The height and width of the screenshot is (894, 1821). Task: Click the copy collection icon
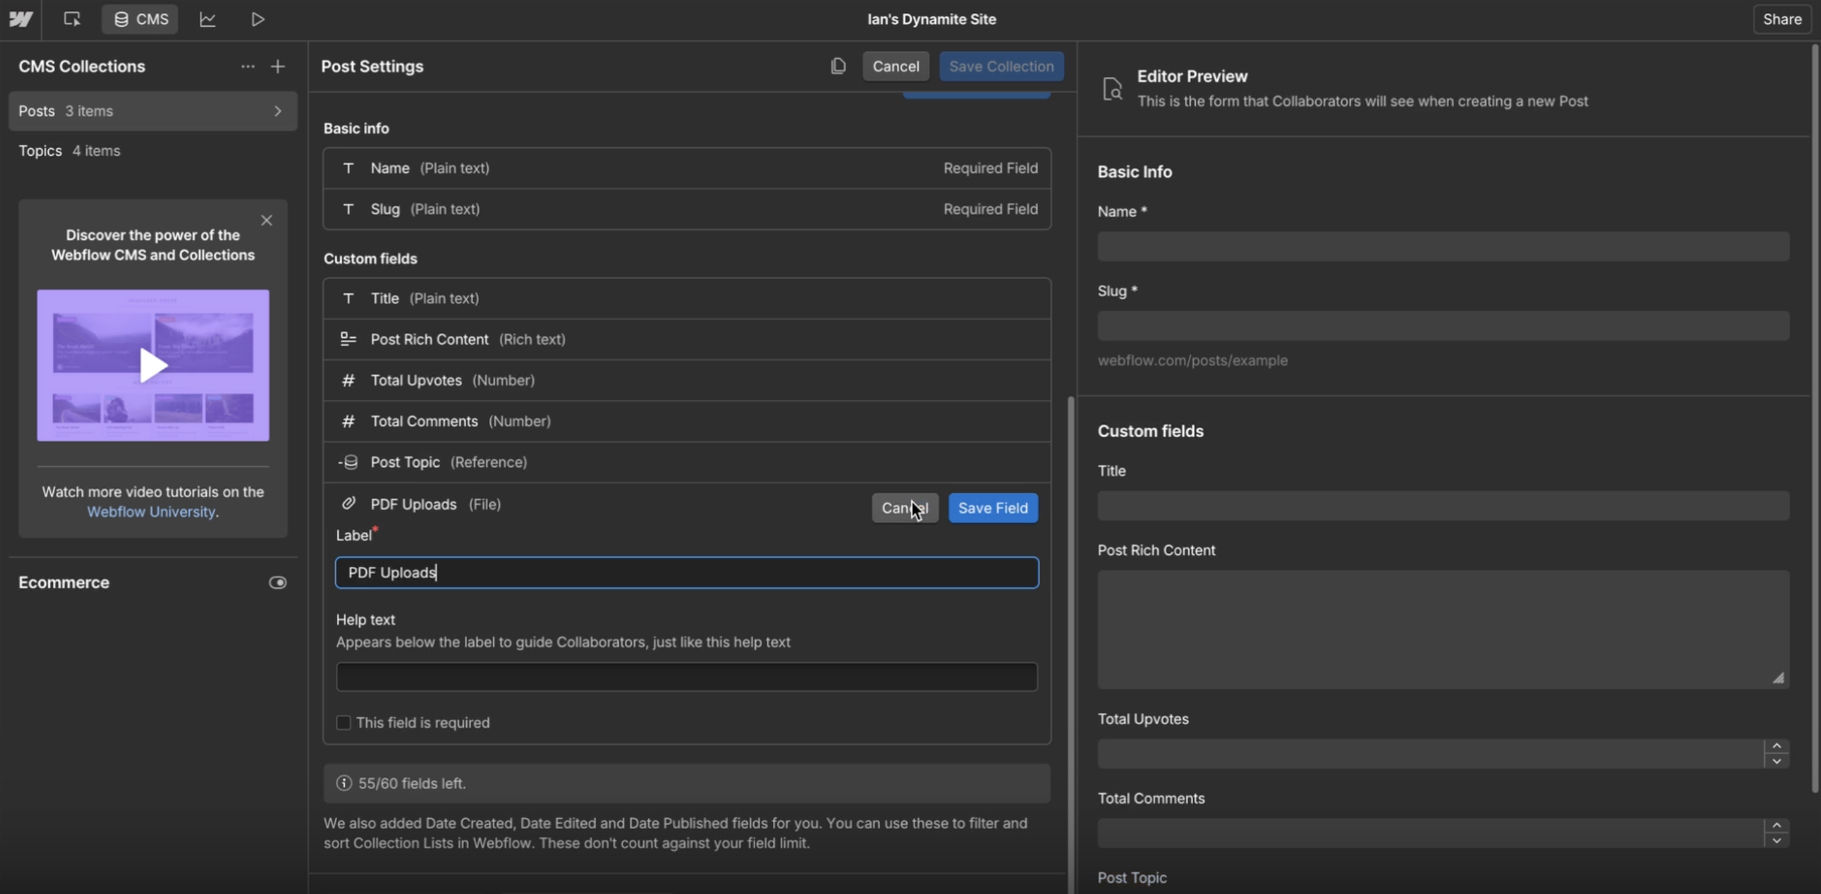838,66
